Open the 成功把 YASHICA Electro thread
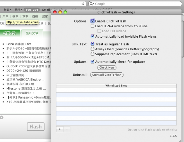The image size is (184, 142). (26, 80)
